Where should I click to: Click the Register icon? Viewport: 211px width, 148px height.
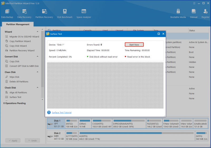pyautogui.click(x=205, y=13)
